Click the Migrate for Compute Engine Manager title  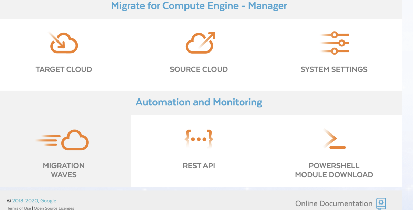pyautogui.click(x=199, y=6)
